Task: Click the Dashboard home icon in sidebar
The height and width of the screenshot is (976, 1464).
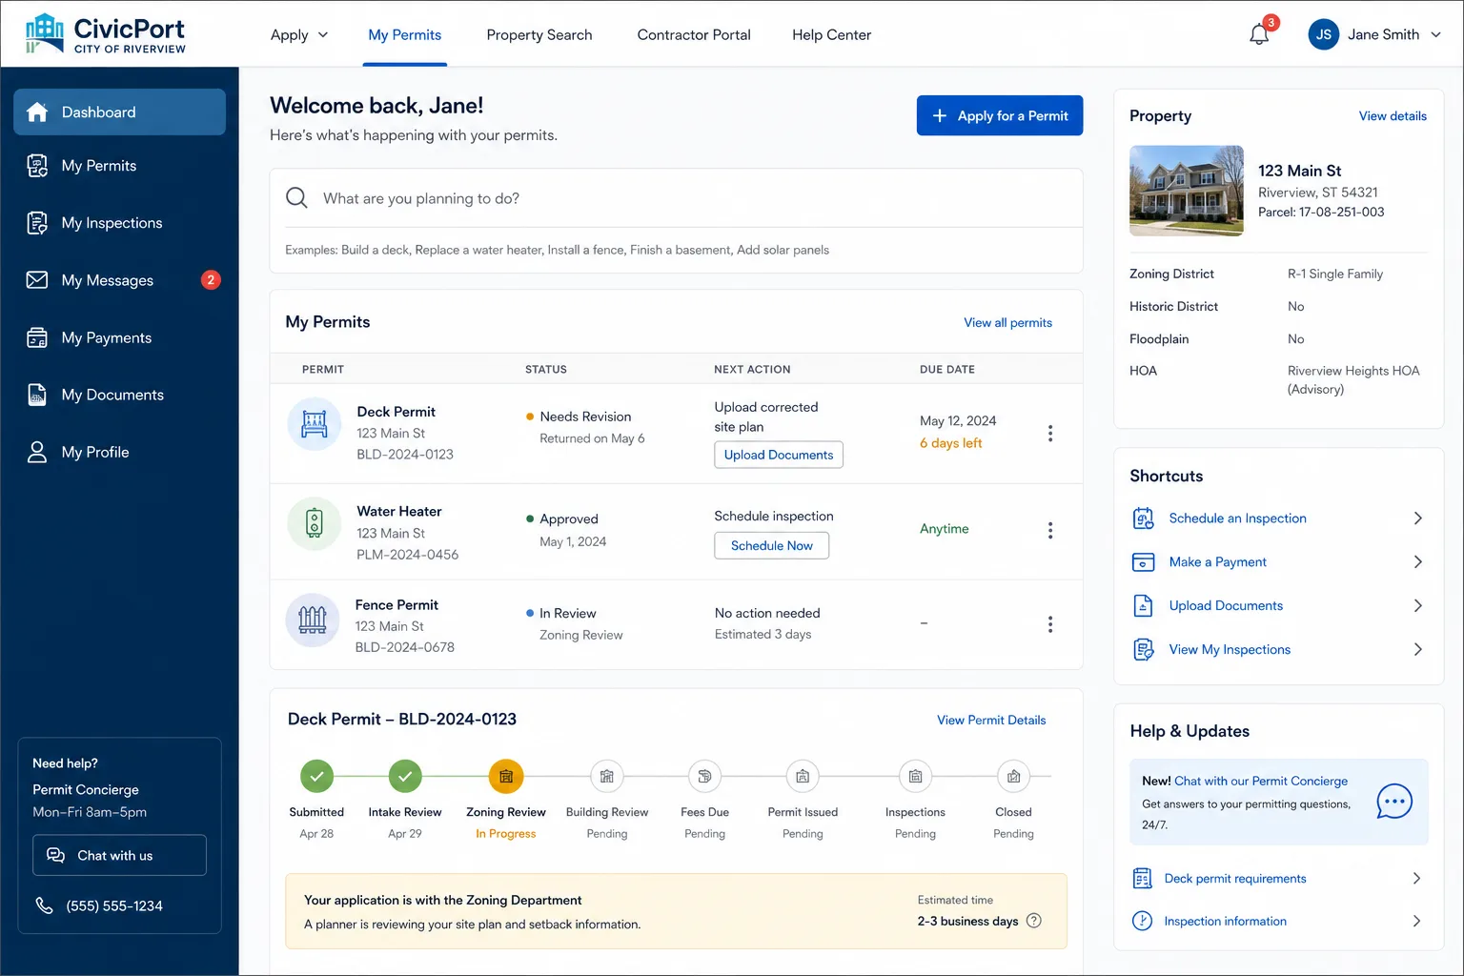Action: (37, 112)
